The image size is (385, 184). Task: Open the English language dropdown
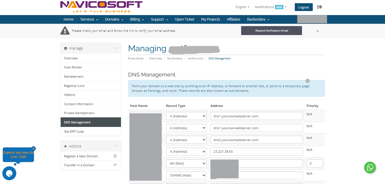click(x=243, y=7)
